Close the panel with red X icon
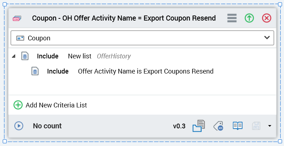284x146 pixels. (x=267, y=18)
